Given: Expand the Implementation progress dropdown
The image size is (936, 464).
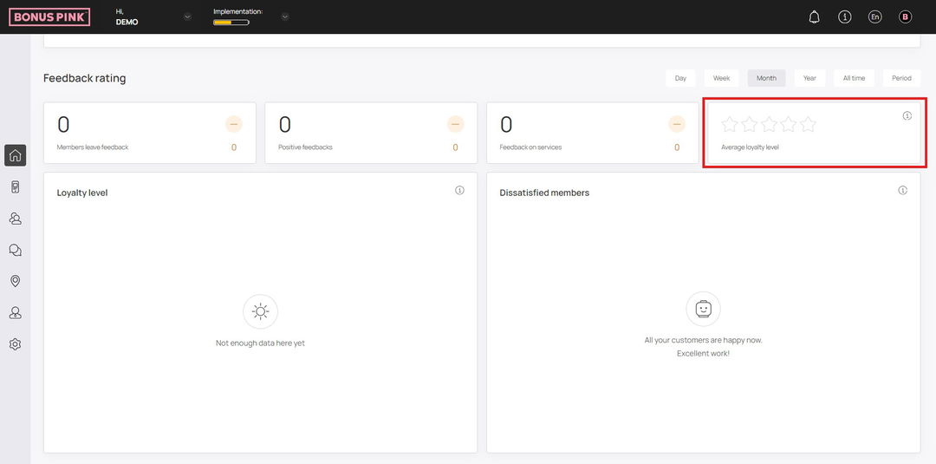Looking at the screenshot, I should coord(285,16).
